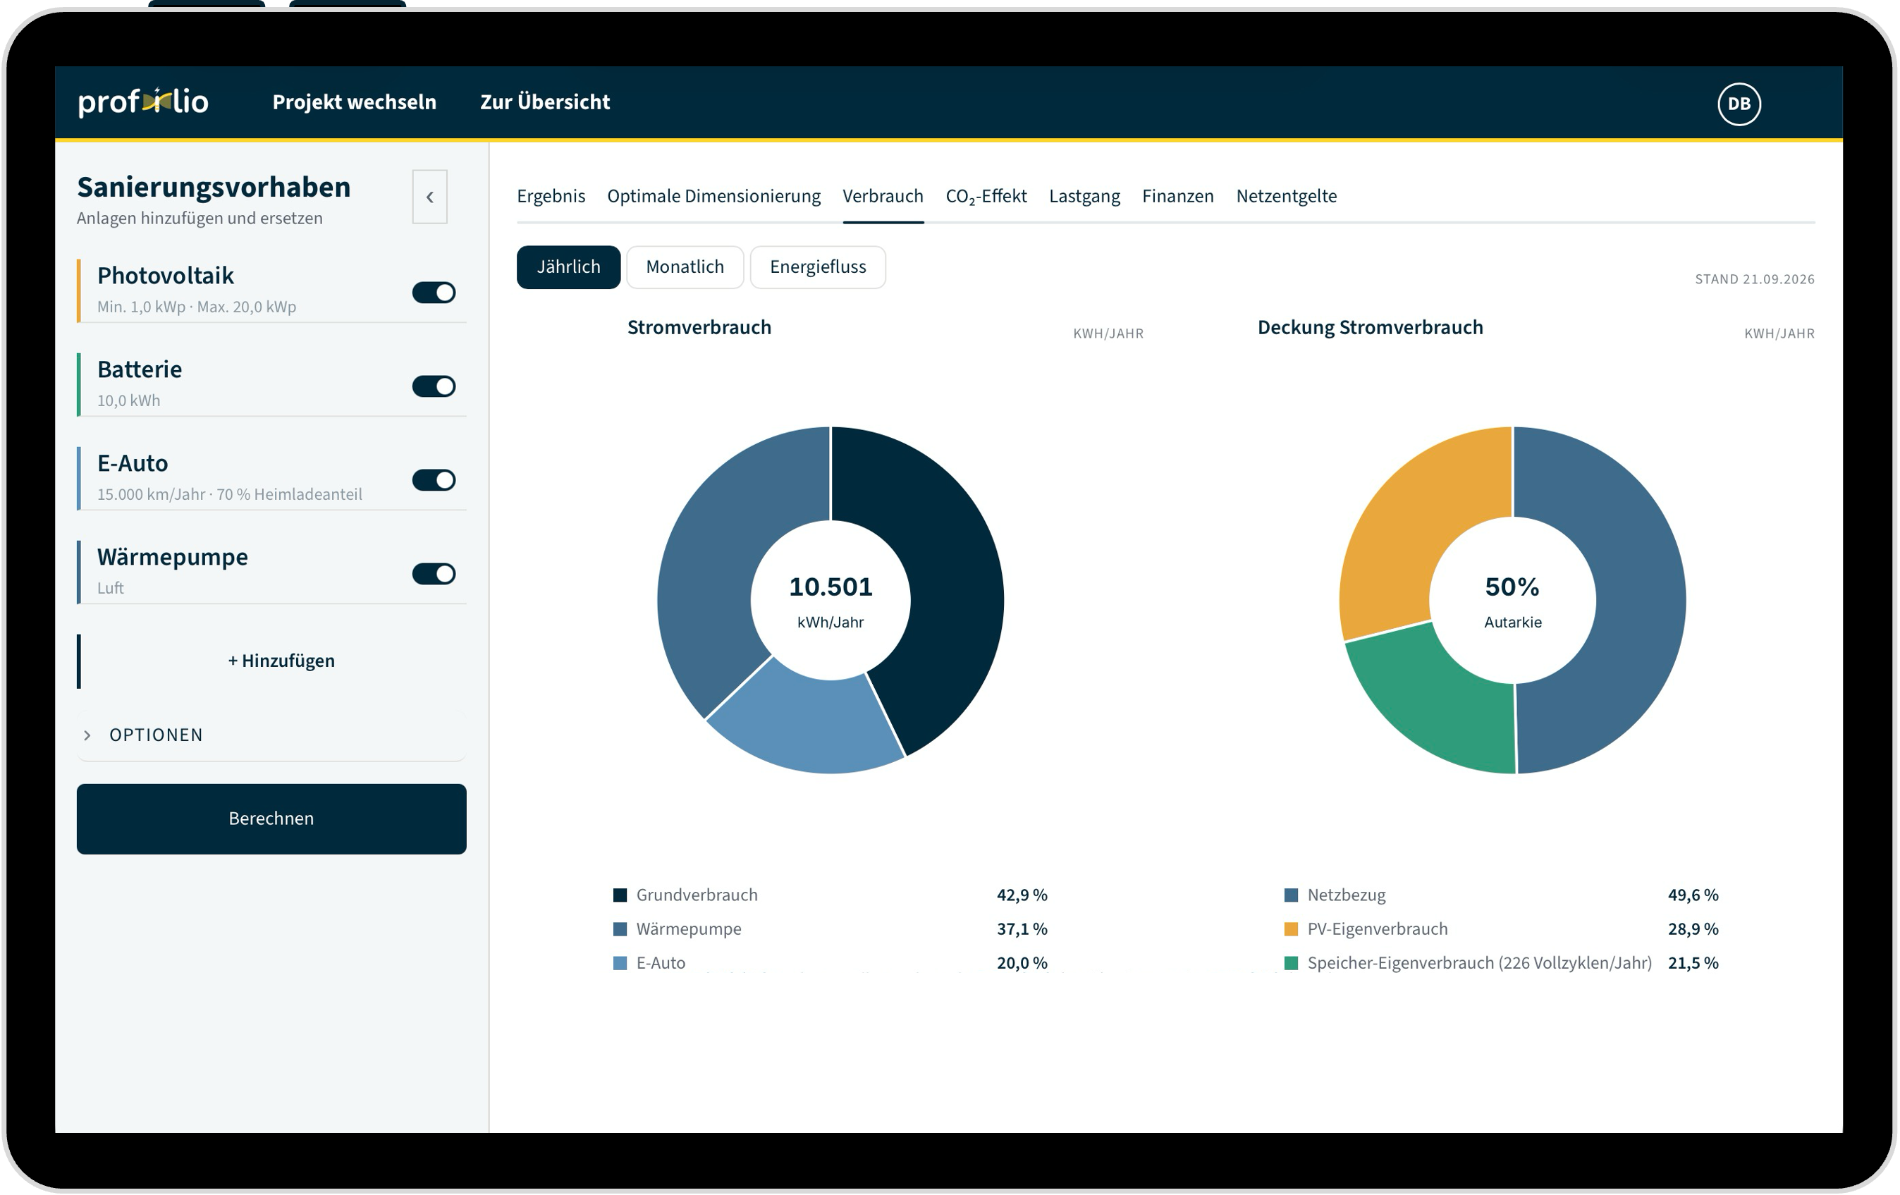Open the E-Auto sidebar item title
This screenshot has width=1900, height=1195.
[133, 463]
